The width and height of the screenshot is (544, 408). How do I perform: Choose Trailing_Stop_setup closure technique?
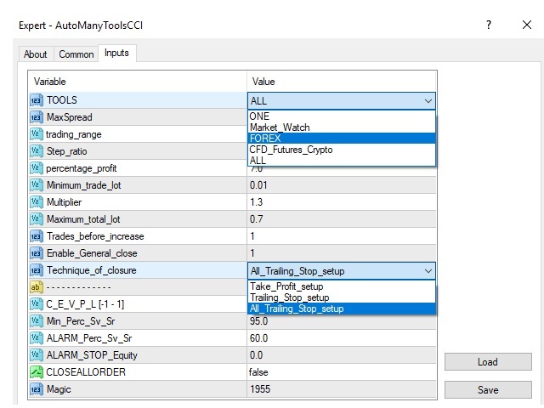[x=342, y=297]
